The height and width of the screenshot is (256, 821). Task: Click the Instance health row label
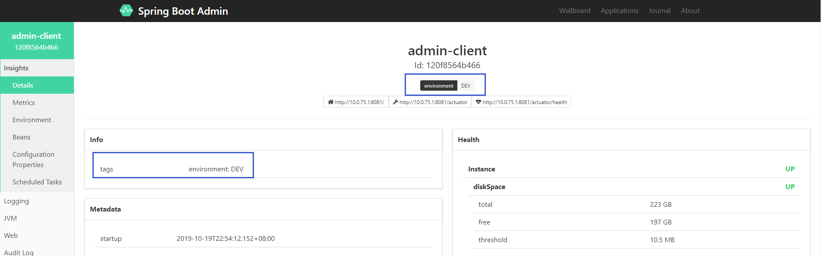pos(482,169)
